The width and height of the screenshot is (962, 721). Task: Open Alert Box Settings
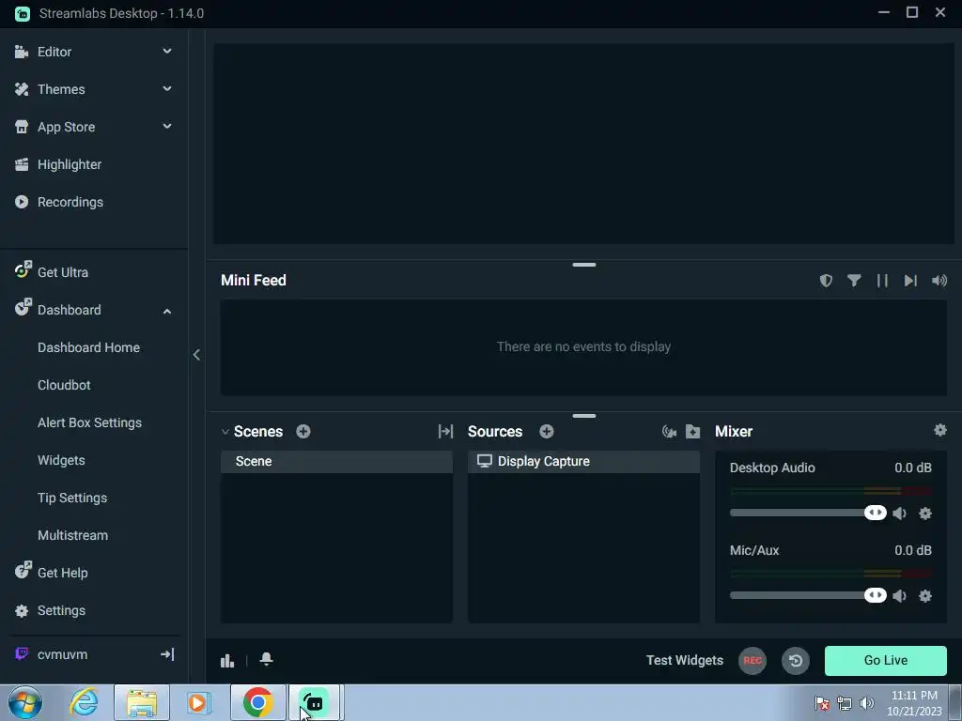(x=89, y=422)
